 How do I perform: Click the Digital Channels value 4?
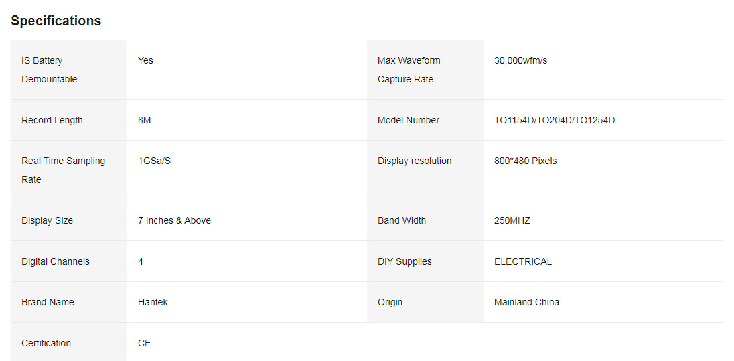[x=141, y=261]
